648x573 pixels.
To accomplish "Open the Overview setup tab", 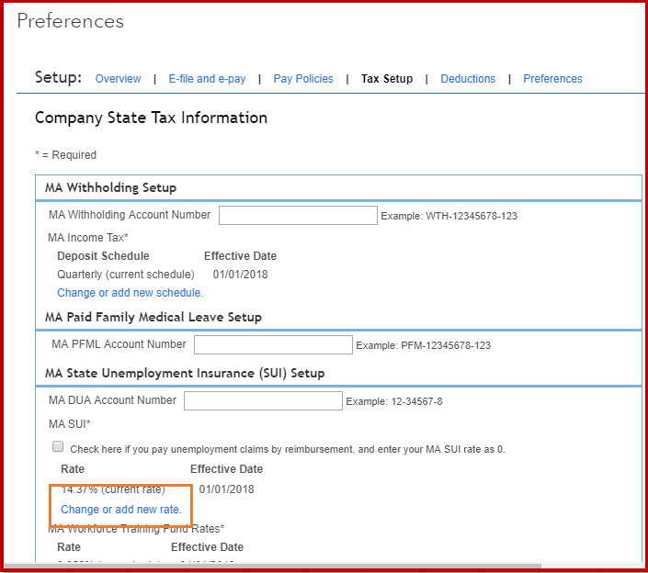I will (x=118, y=79).
